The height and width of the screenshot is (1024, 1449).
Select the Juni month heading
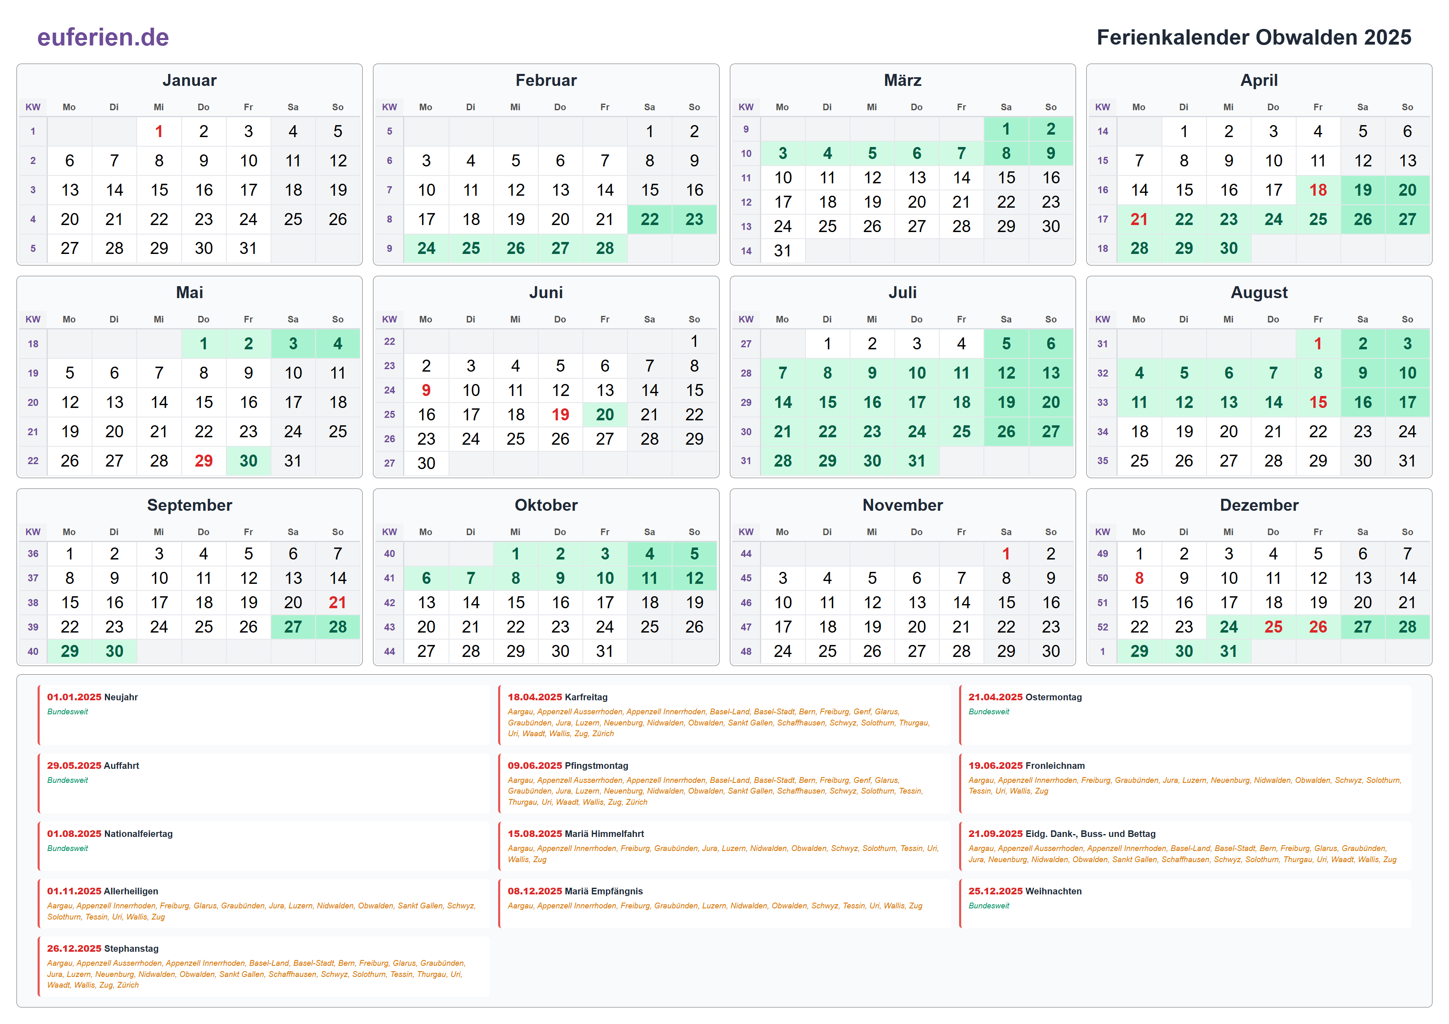pyautogui.click(x=546, y=292)
